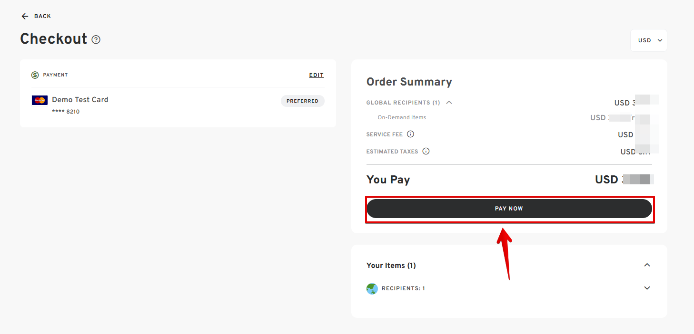Image resolution: width=694 pixels, height=334 pixels.
Task: Click the card number ending 8210
Action: 66,112
